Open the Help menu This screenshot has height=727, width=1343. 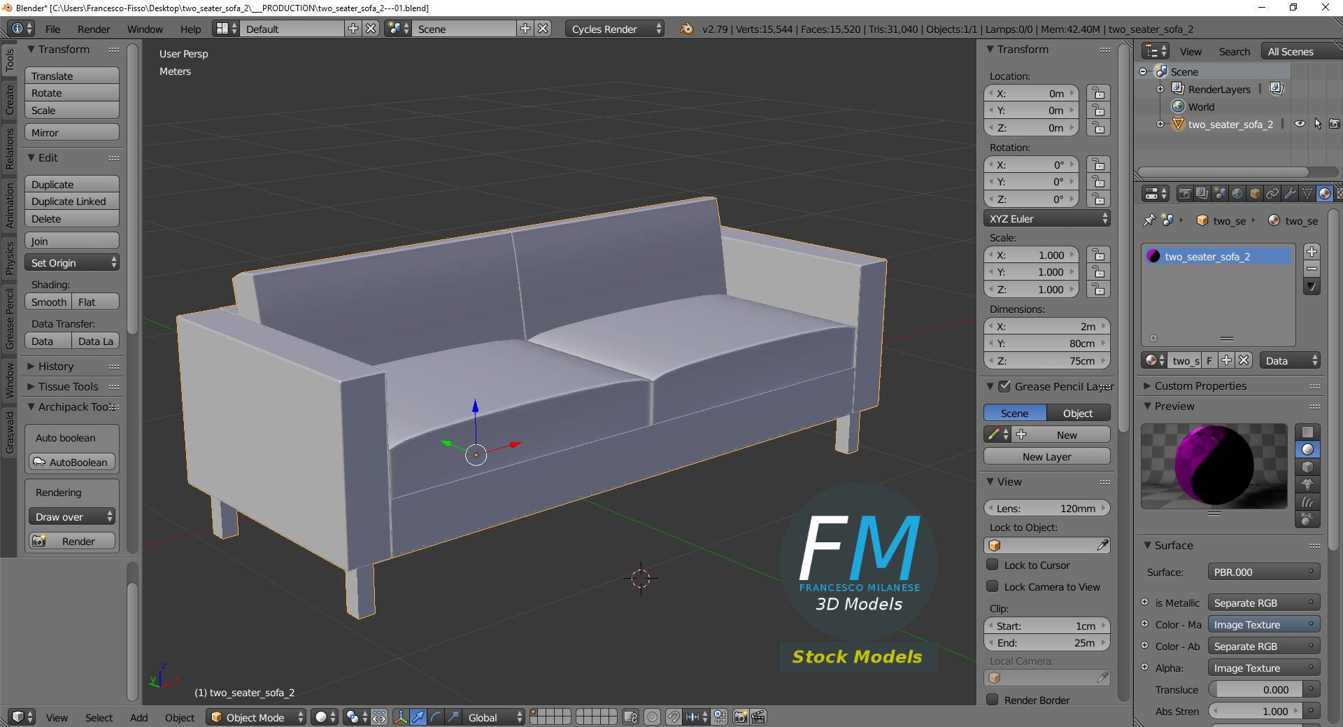click(x=190, y=29)
